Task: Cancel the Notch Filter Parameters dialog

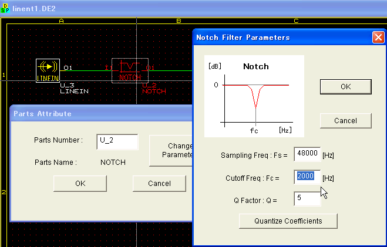Action: pos(345,121)
